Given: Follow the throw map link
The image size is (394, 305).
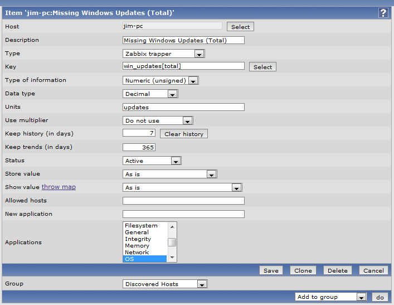Looking at the screenshot, I should 59,187.
